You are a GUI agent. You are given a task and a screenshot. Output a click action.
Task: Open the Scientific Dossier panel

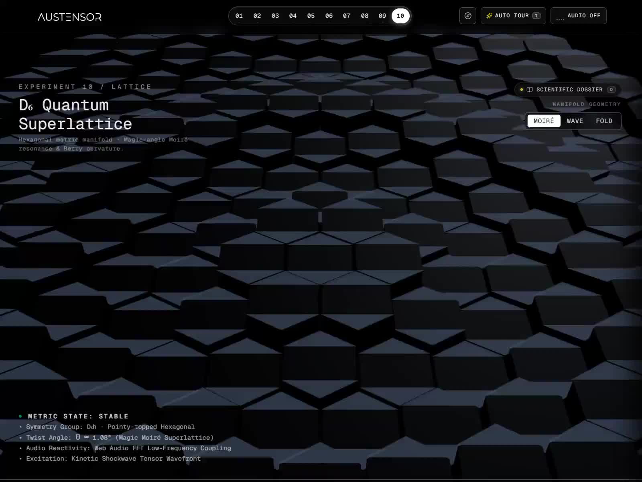coord(568,90)
